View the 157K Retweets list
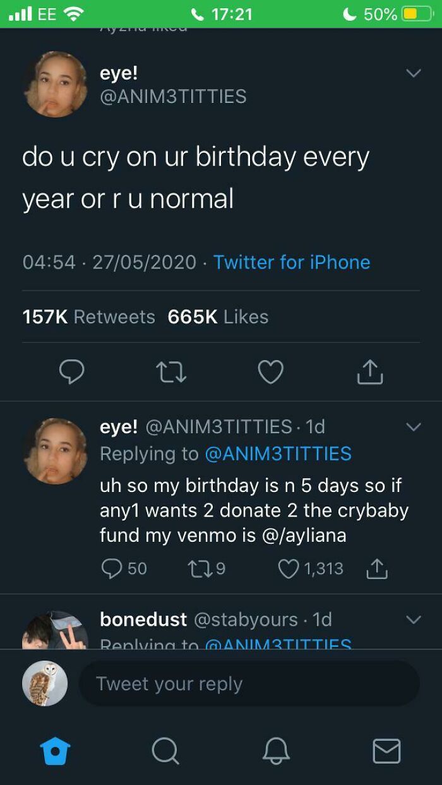The width and height of the screenshot is (442, 785). (x=88, y=316)
